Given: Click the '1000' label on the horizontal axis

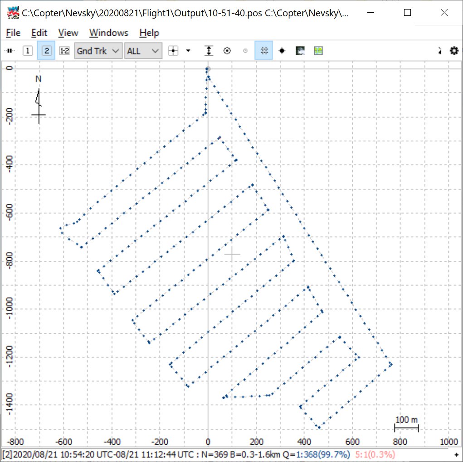Looking at the screenshot, I should [448, 442].
